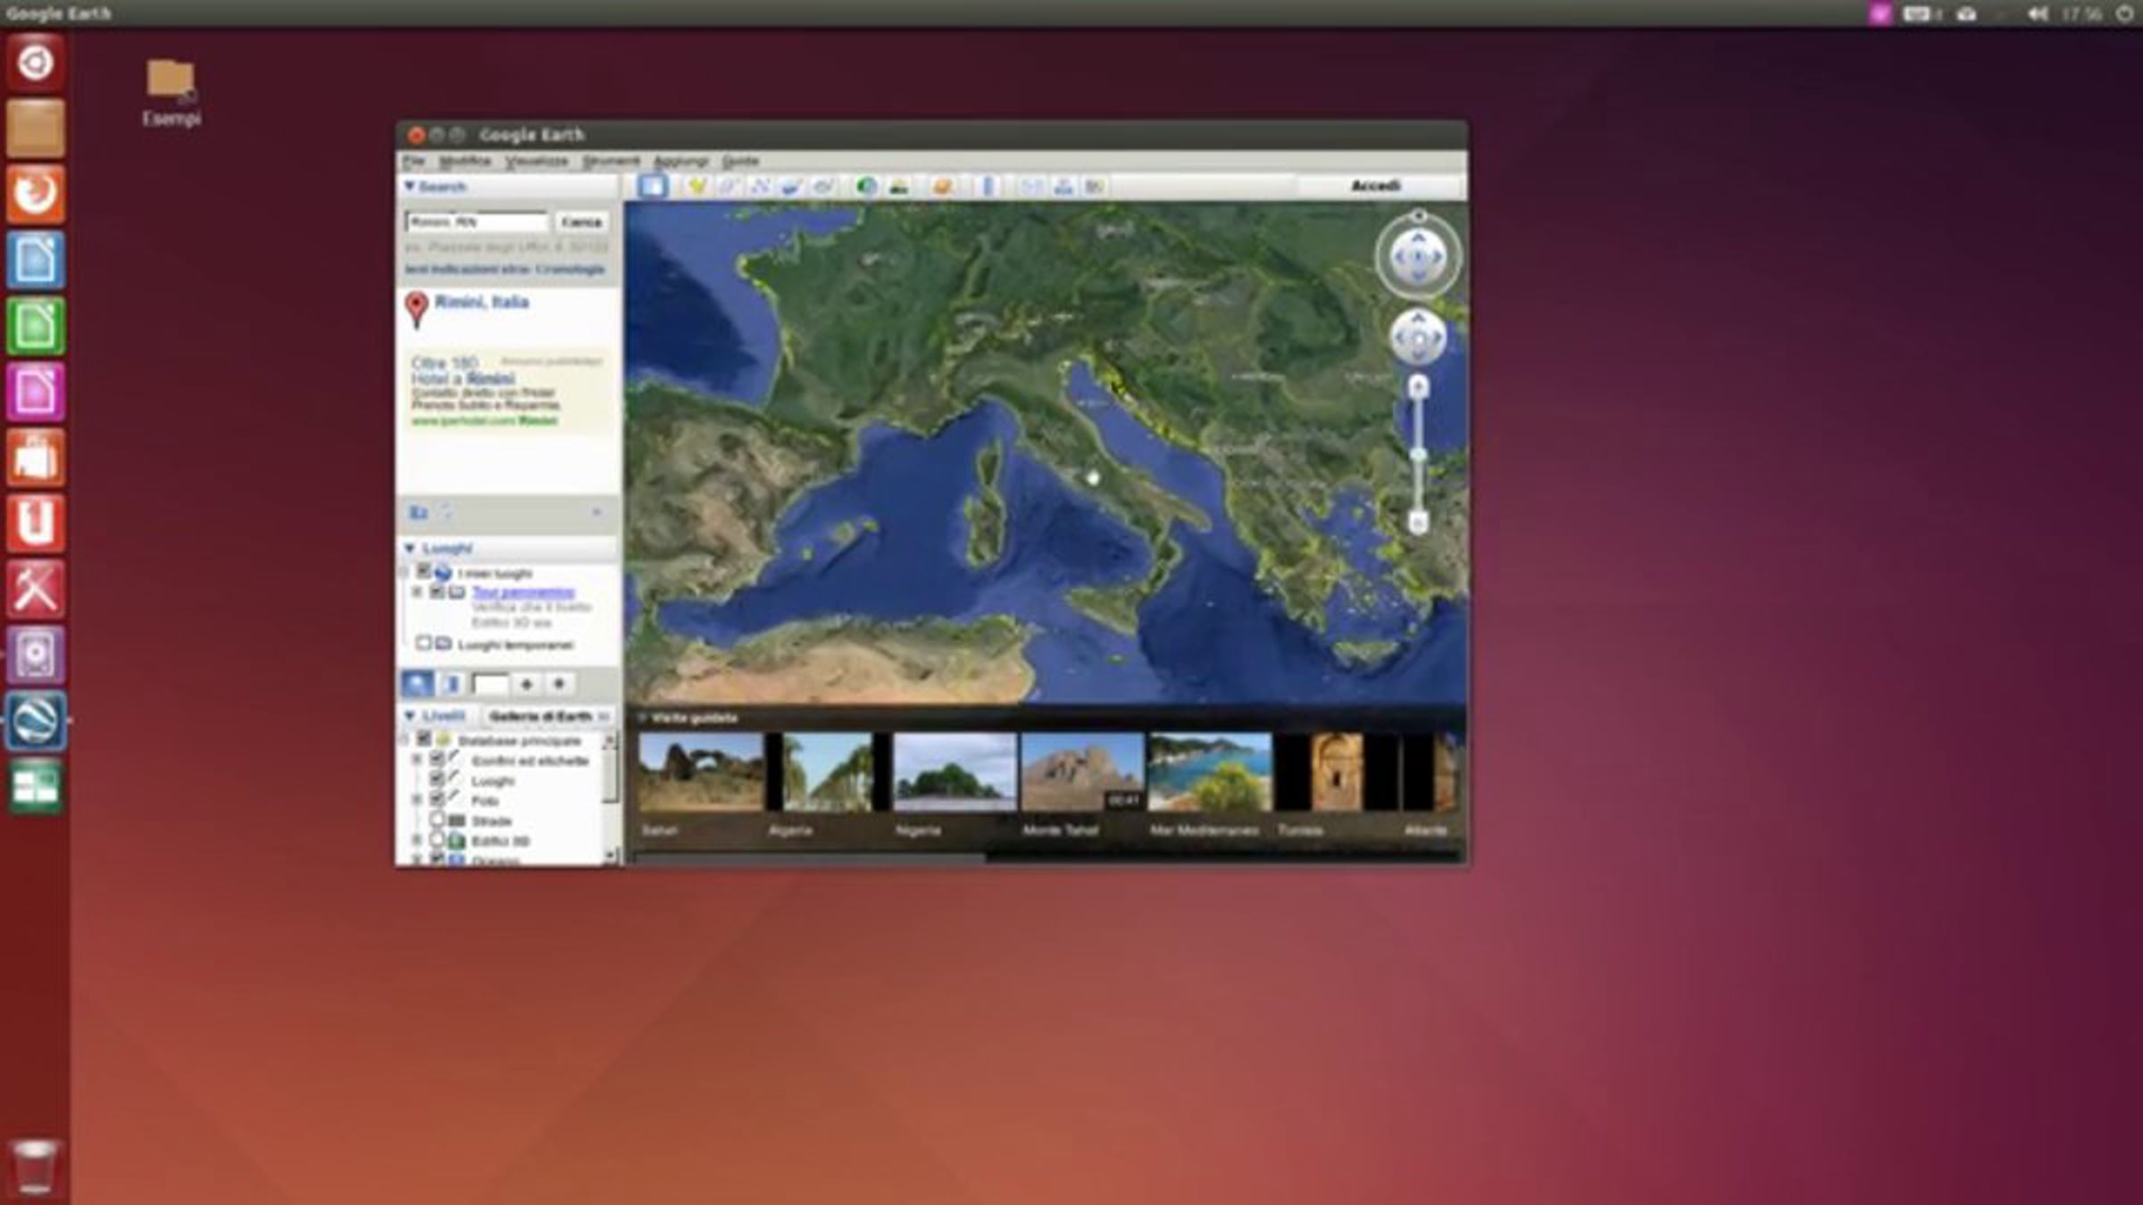The height and width of the screenshot is (1205, 2143).
Task: Open the Strumenti menu
Action: 611,161
